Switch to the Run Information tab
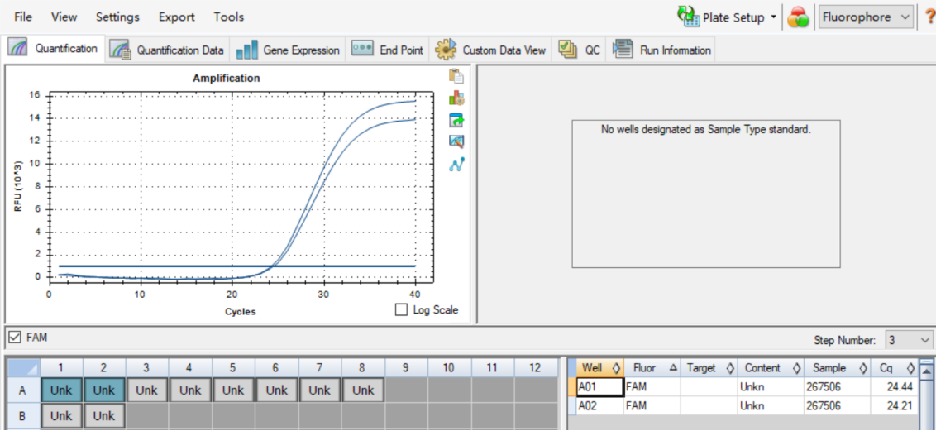The width and height of the screenshot is (936, 431). [x=661, y=50]
